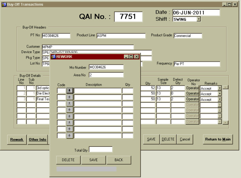Click the Buy-Off Transactions window title icon
Screen dimensions: 241x178
pos(4,4)
